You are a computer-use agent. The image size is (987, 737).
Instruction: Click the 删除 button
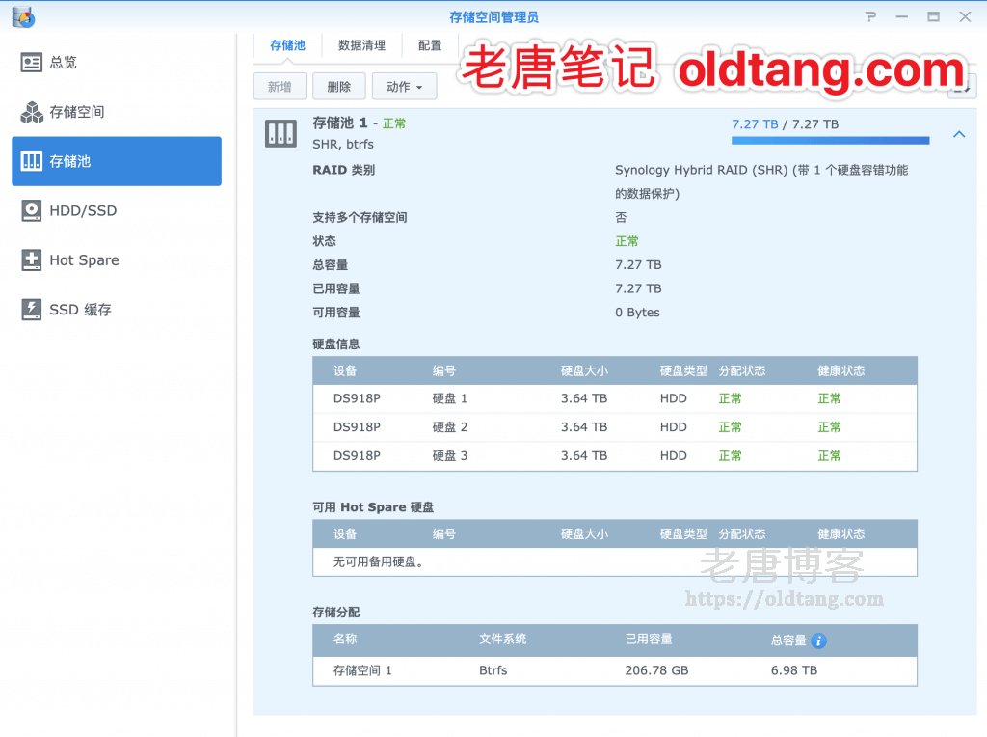pos(339,86)
